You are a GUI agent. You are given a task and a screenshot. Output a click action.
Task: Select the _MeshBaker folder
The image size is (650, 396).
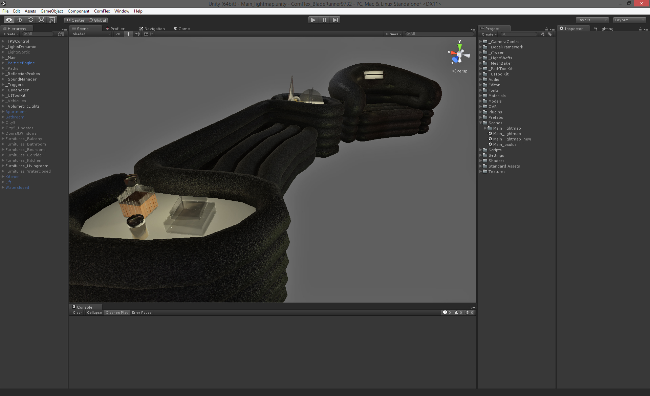(x=500, y=63)
